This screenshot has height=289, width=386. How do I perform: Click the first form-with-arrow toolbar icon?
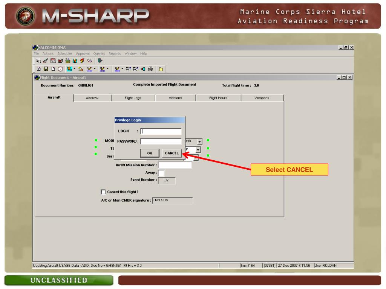click(x=128, y=69)
